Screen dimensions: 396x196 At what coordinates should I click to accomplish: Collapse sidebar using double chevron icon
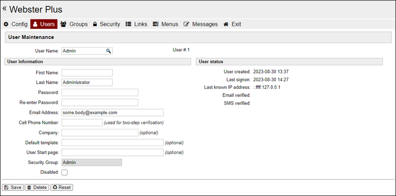[x=5, y=8]
